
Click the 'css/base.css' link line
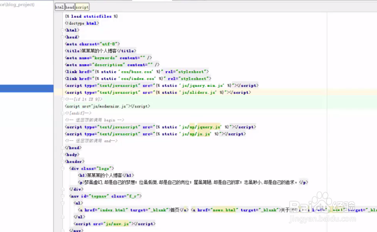(137, 72)
